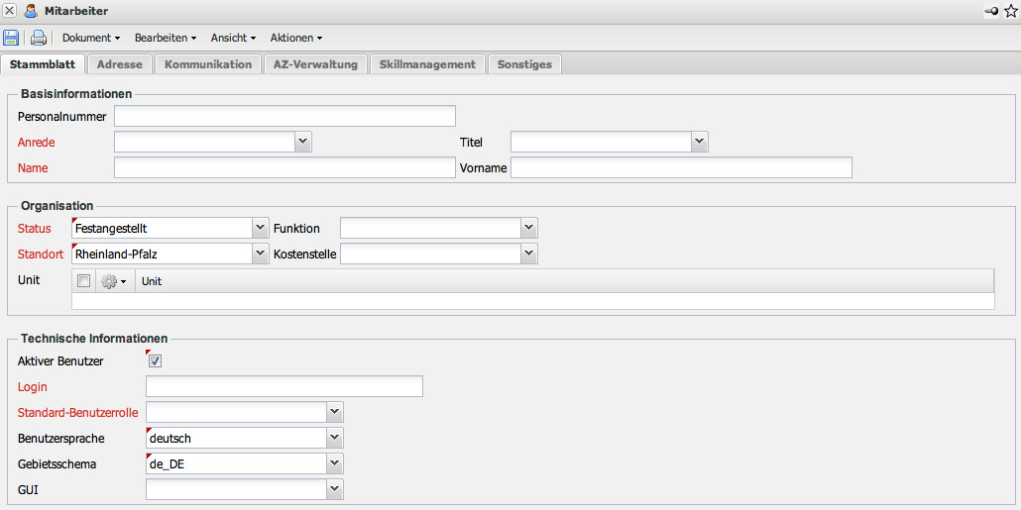Screen dimensions: 1021x510
Task: Click the Mitarbeiter person icon
Action: 31,11
